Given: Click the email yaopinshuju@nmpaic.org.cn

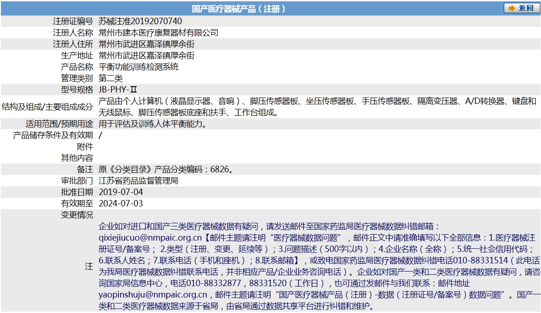Looking at the screenshot, I should [x=153, y=294].
